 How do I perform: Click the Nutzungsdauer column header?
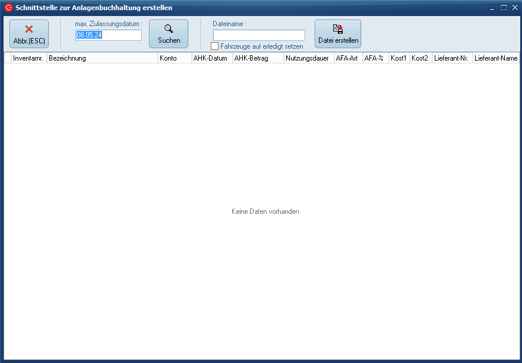(308, 58)
